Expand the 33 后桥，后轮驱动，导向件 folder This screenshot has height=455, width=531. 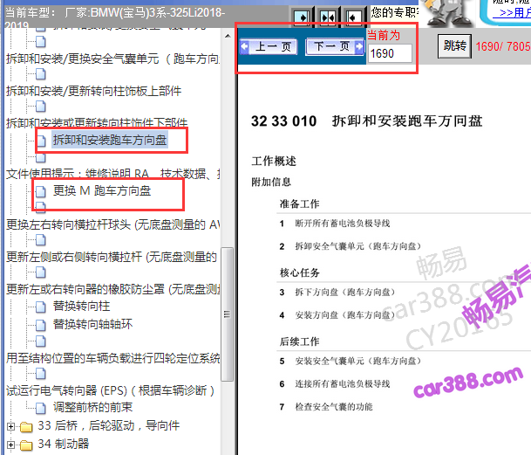click(10, 426)
